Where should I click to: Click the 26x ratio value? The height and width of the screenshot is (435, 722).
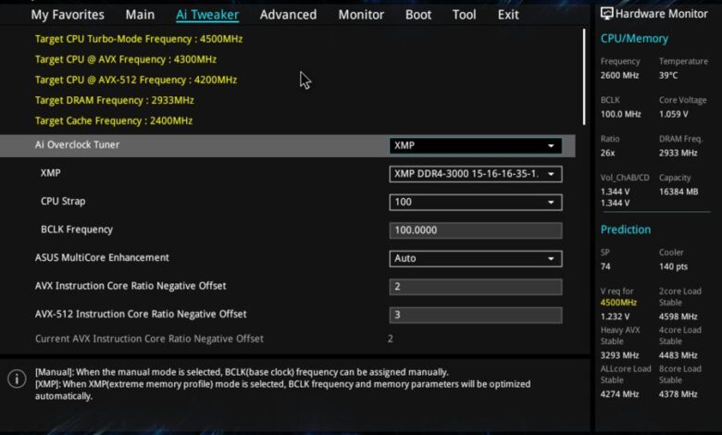point(607,153)
